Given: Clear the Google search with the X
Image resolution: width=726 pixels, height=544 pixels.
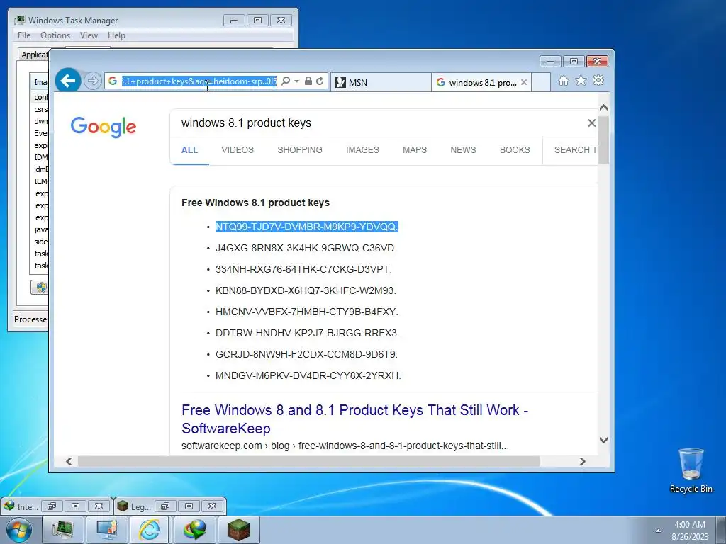Looking at the screenshot, I should tap(591, 123).
